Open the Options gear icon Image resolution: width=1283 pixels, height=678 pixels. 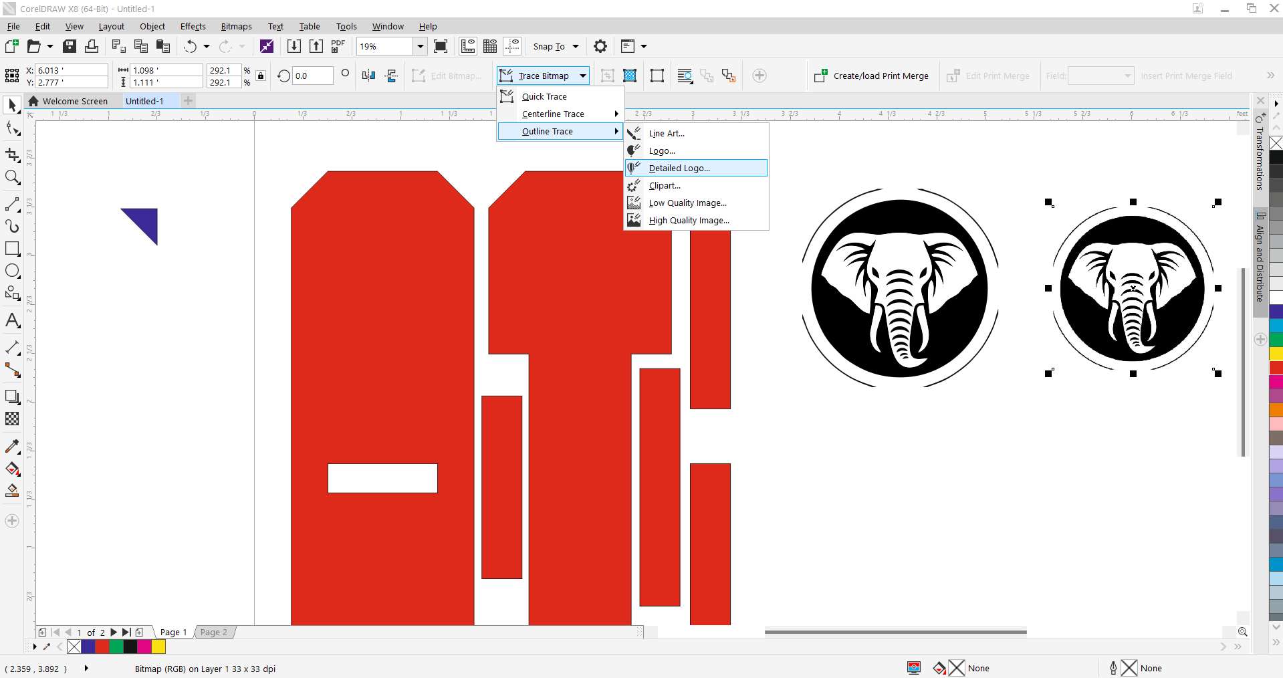coord(600,46)
